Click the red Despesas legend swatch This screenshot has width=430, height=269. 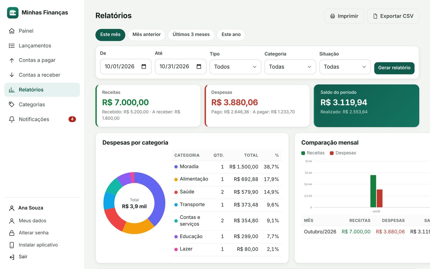332,153
